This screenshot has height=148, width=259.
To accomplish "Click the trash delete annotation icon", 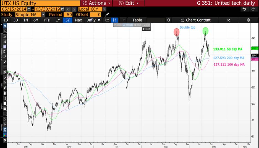I will pyautogui.click(x=5, y=93).
